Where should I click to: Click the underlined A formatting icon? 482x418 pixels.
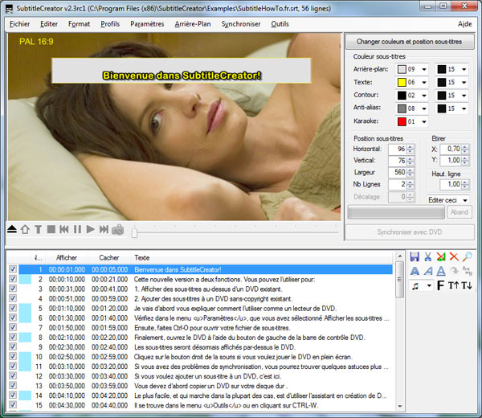point(441,271)
